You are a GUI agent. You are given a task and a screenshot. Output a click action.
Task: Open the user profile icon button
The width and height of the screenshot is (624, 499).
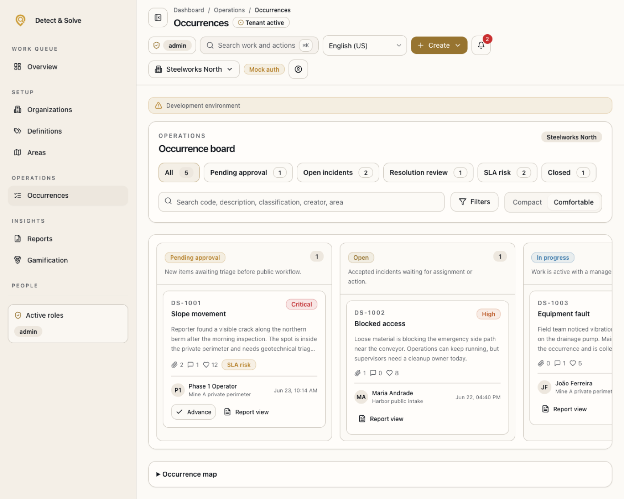pyautogui.click(x=298, y=69)
